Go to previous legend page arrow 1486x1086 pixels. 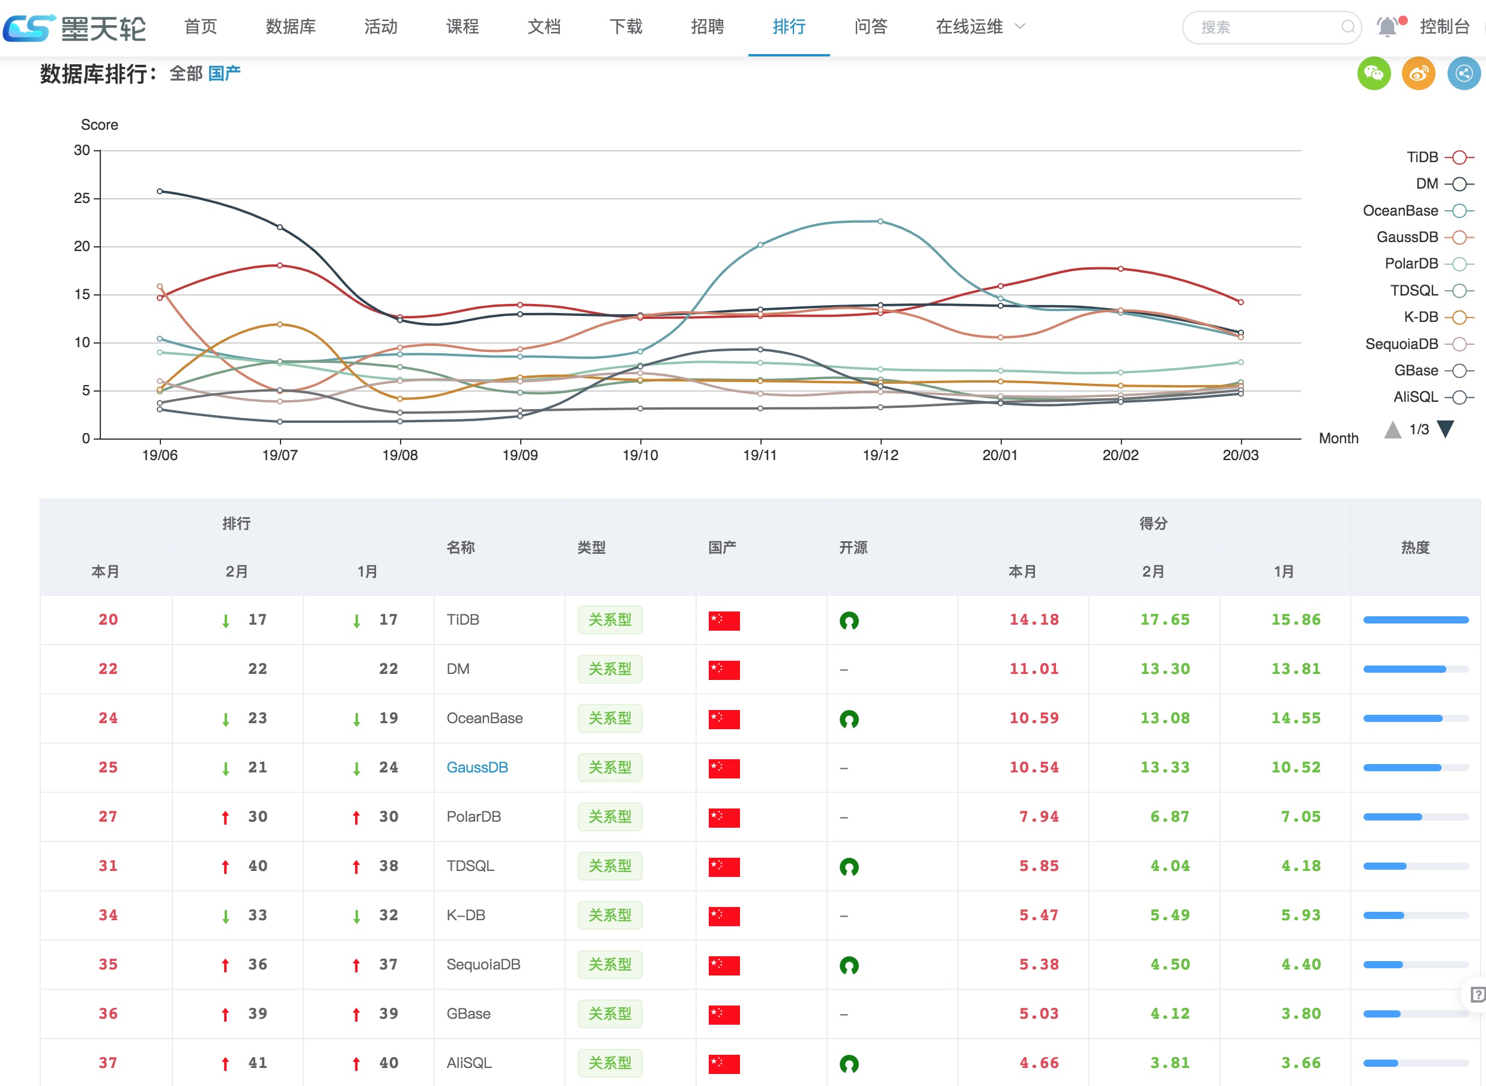(1392, 429)
